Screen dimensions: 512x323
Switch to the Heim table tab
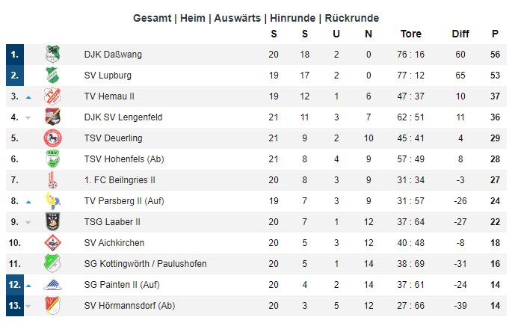[x=193, y=18]
